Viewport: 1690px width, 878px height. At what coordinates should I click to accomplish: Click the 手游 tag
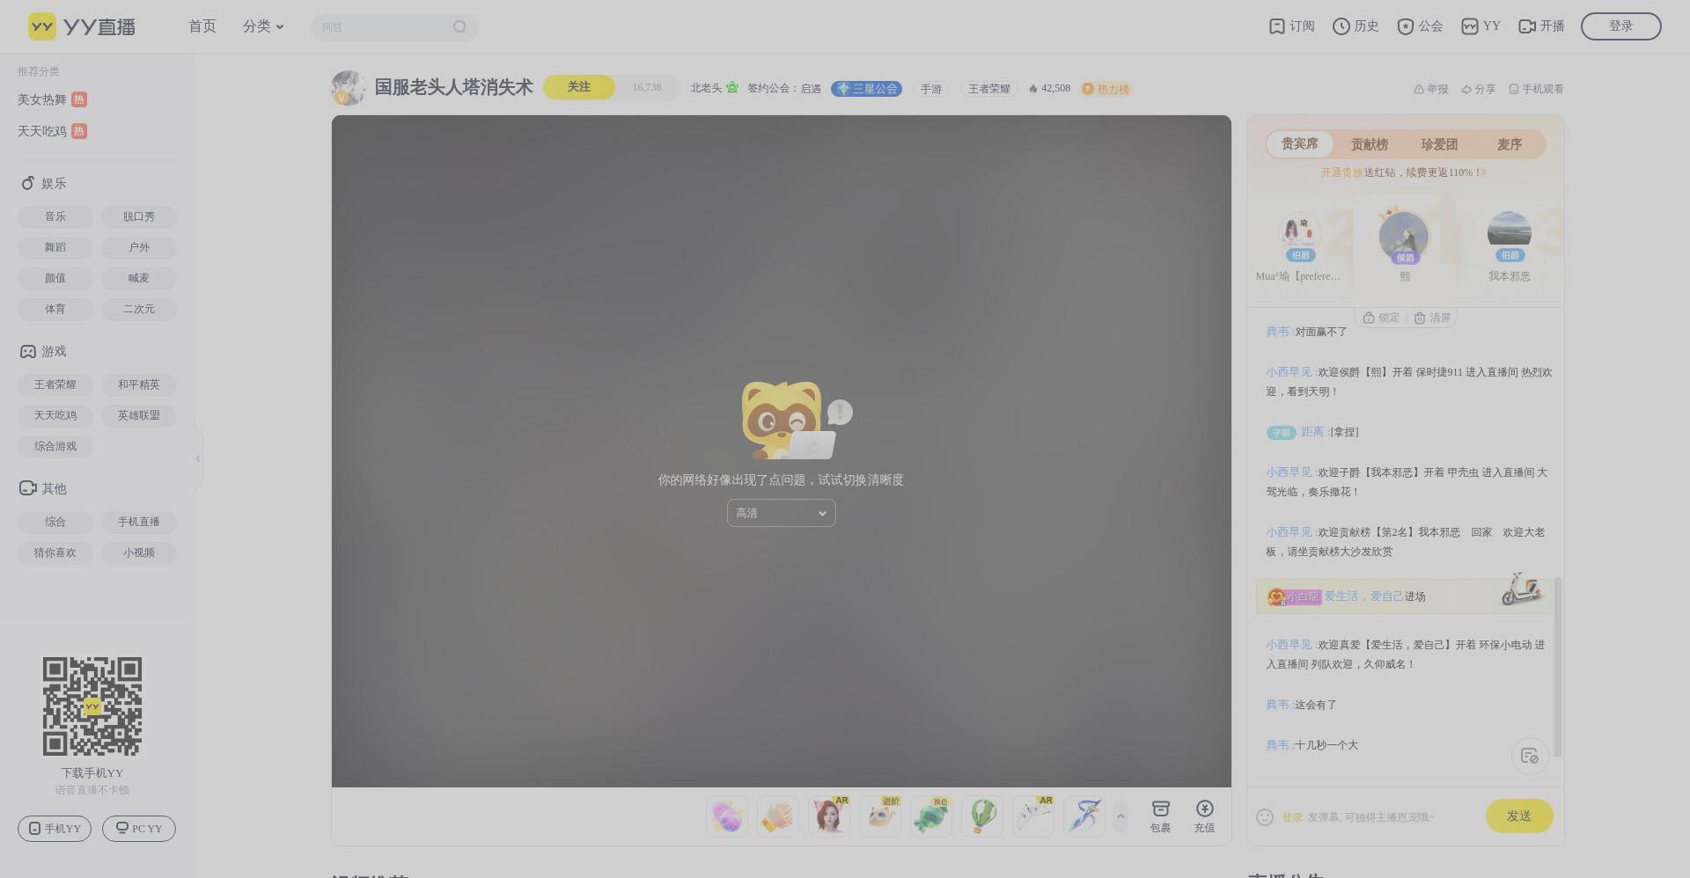point(931,89)
